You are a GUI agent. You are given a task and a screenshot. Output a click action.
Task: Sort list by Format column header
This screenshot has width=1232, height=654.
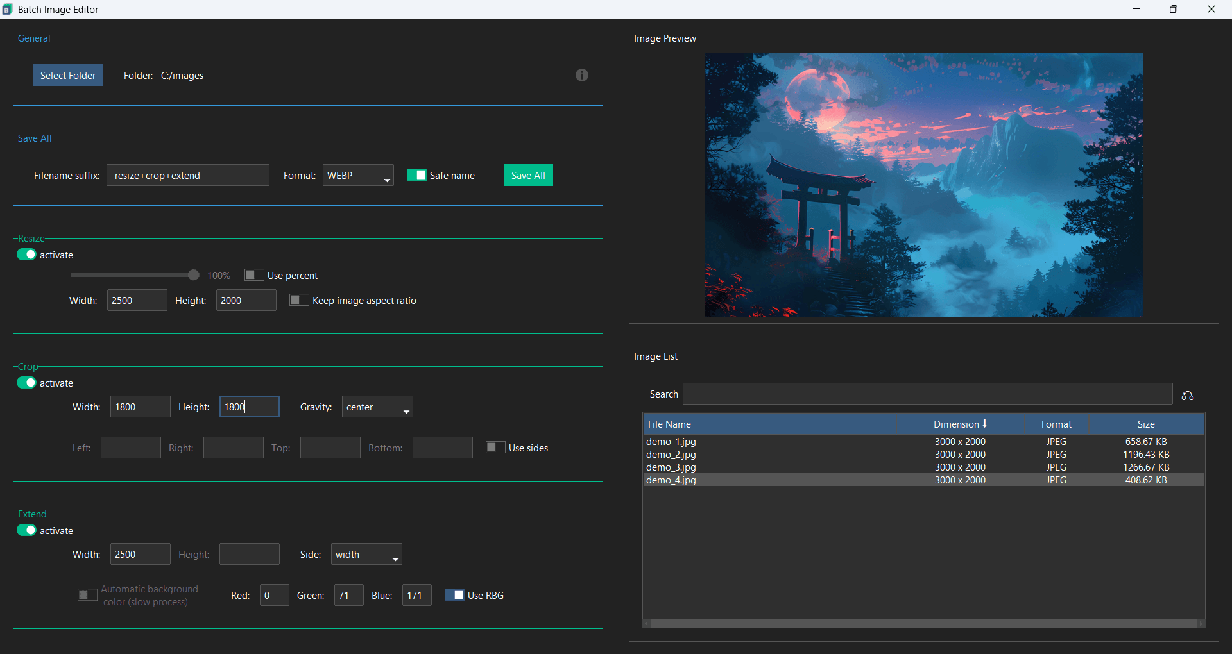click(x=1056, y=424)
